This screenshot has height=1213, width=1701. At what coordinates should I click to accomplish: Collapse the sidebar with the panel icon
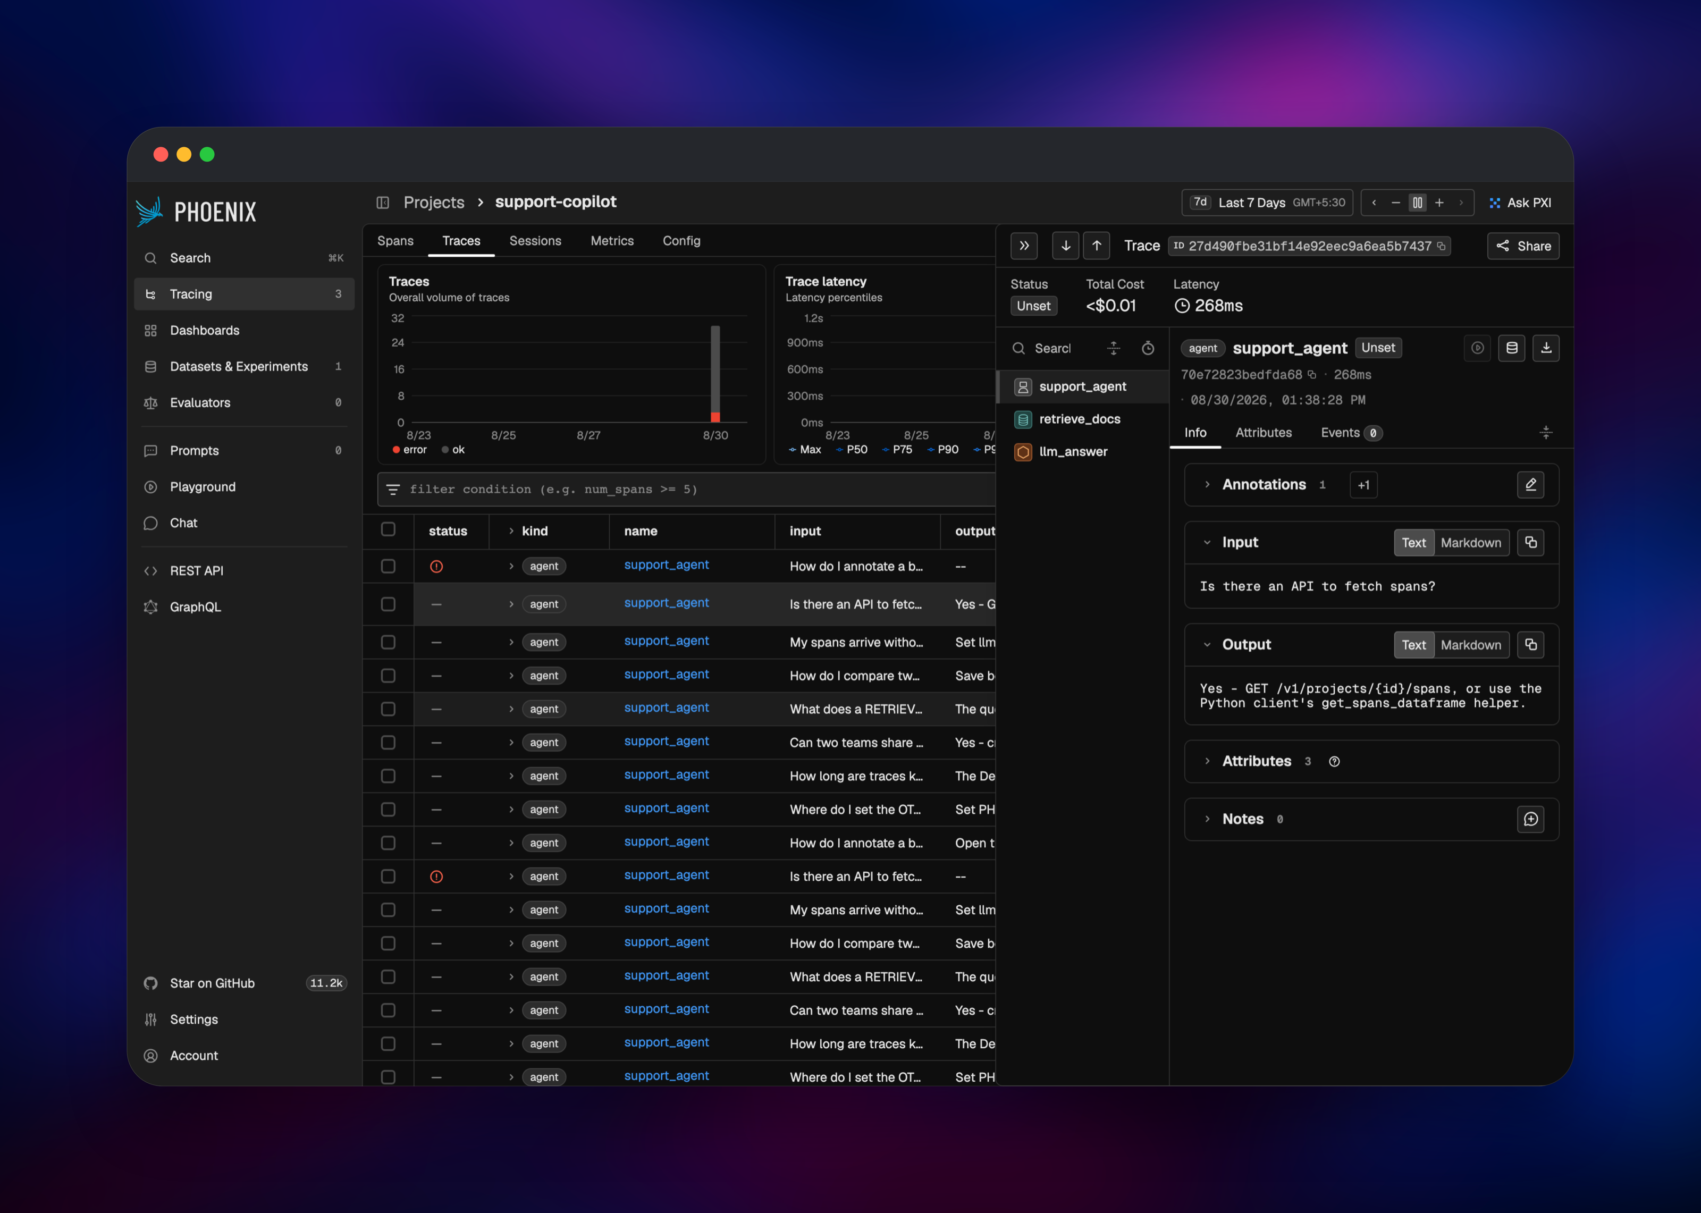click(383, 203)
